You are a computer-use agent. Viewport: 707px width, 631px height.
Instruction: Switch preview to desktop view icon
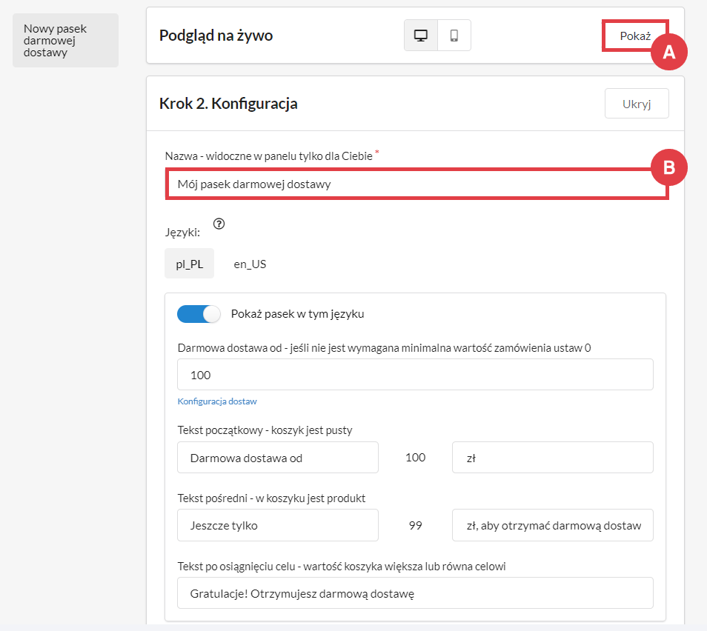coord(421,36)
